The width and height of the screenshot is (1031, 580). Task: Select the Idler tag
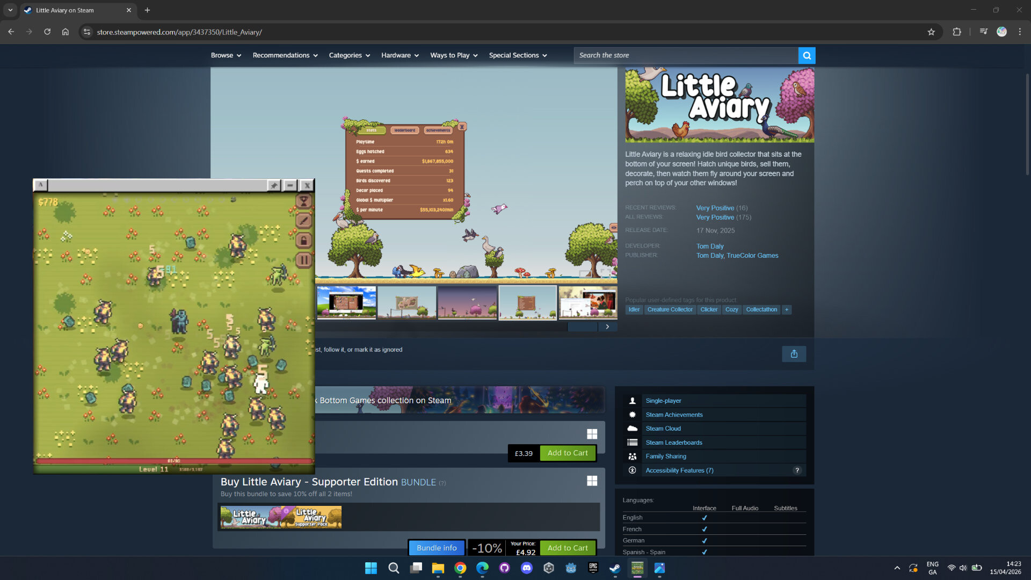click(x=634, y=310)
